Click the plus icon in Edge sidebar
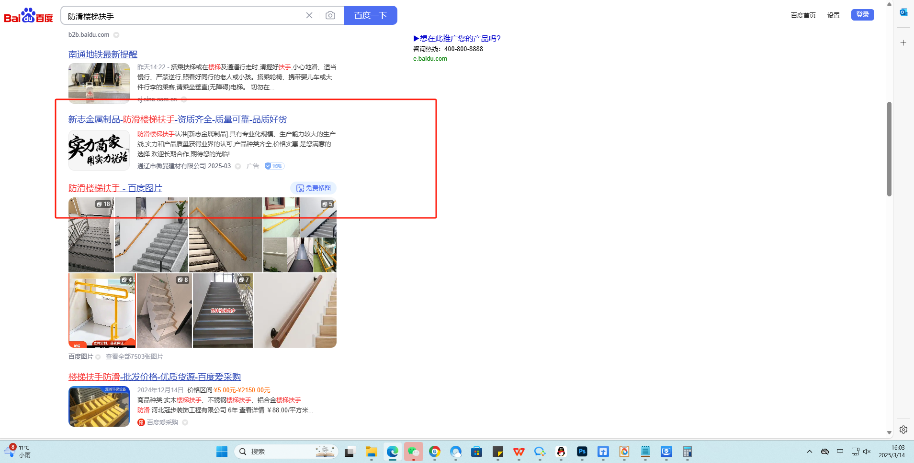The image size is (914, 463). coord(903,43)
